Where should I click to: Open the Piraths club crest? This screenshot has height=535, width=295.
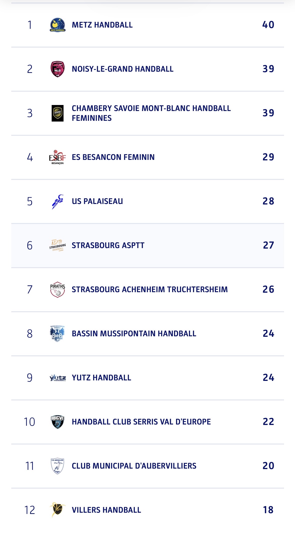point(58,289)
